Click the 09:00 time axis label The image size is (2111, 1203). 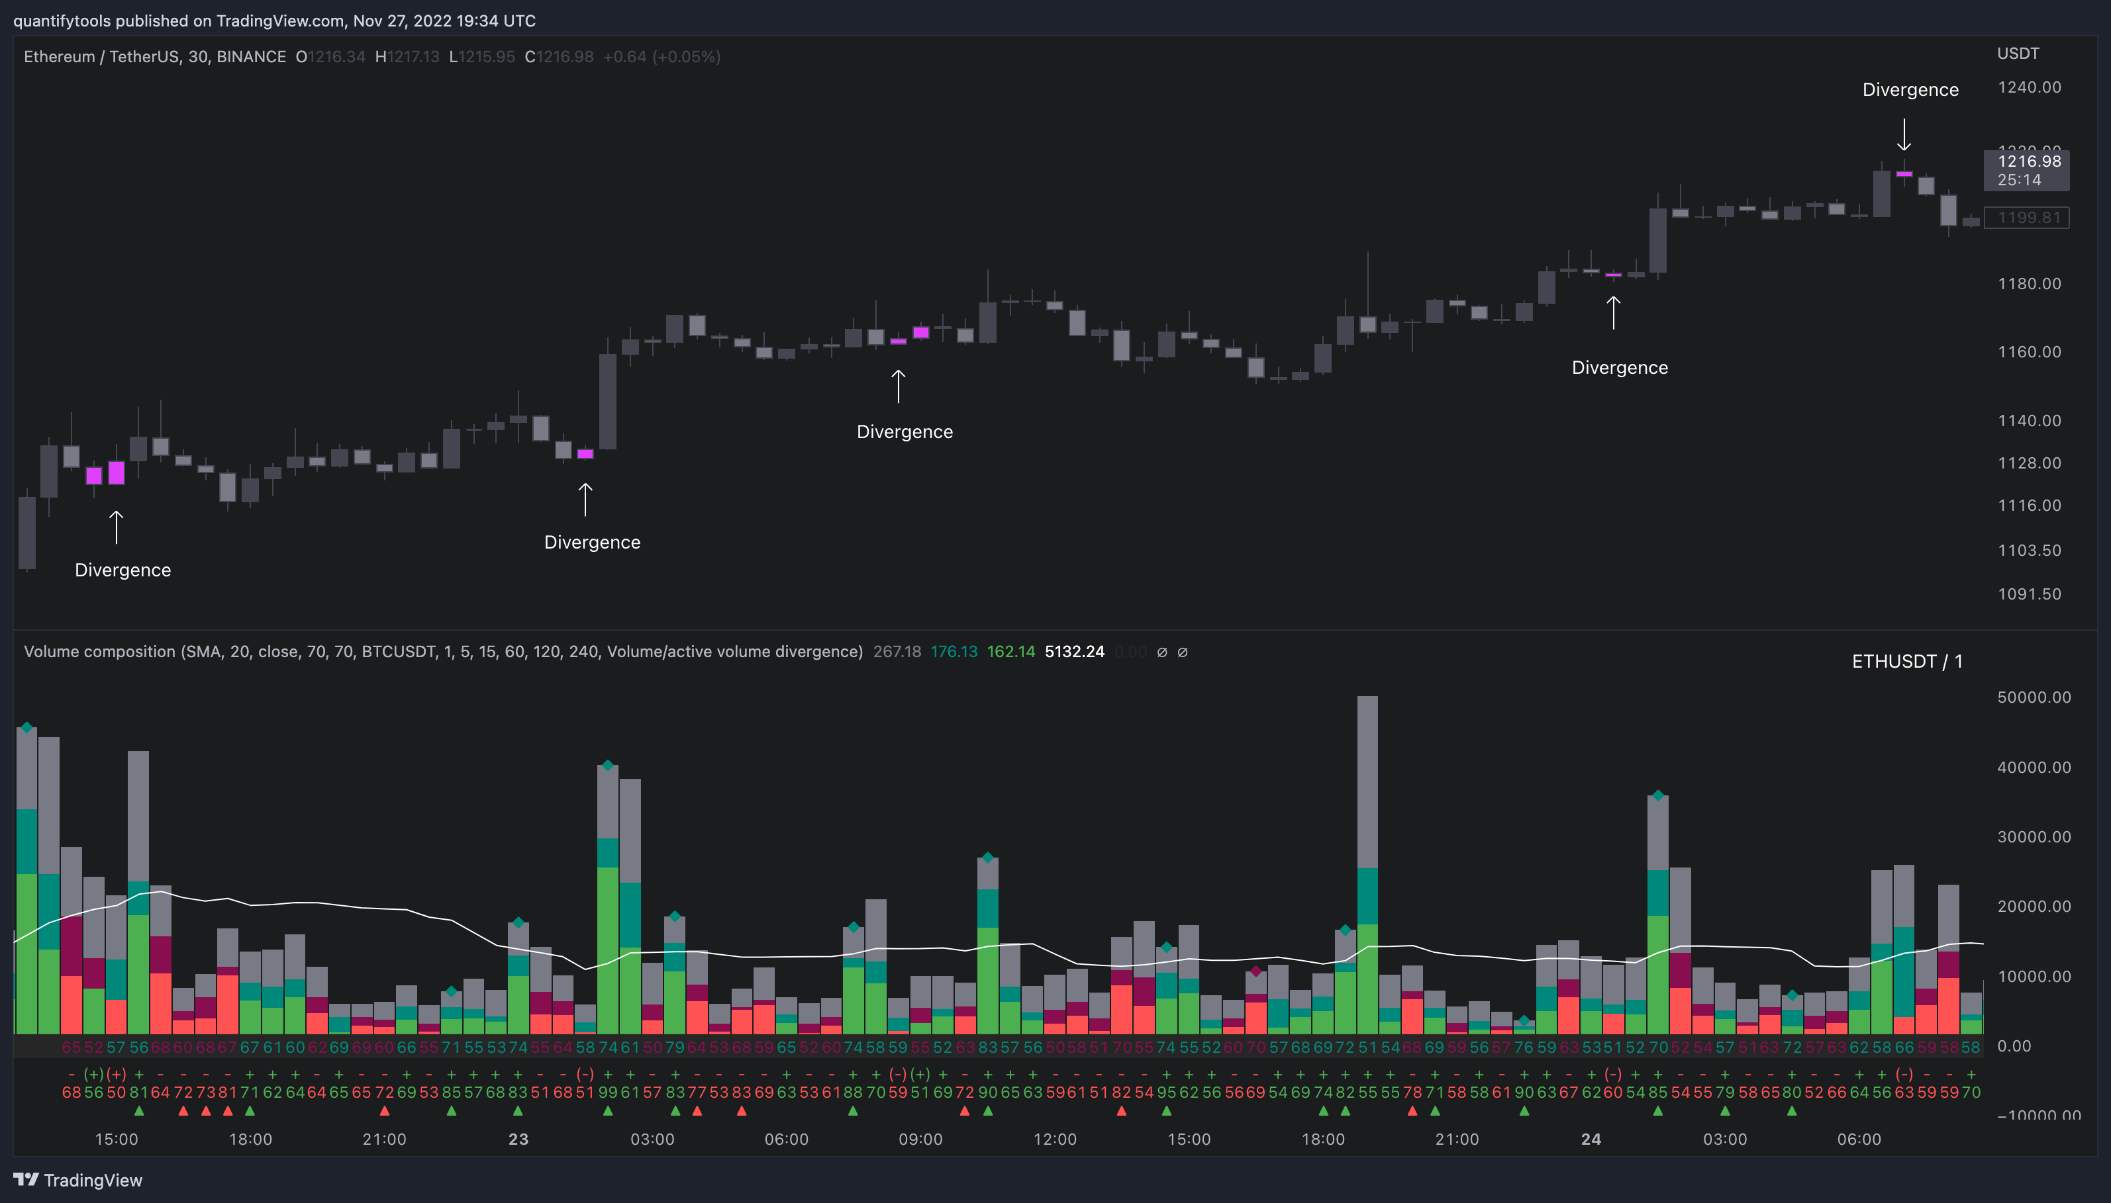pos(920,1139)
